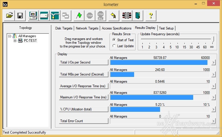222x137 pixels.
Task: Click the 58739.87 I/Os value
Action: pos(160,58)
